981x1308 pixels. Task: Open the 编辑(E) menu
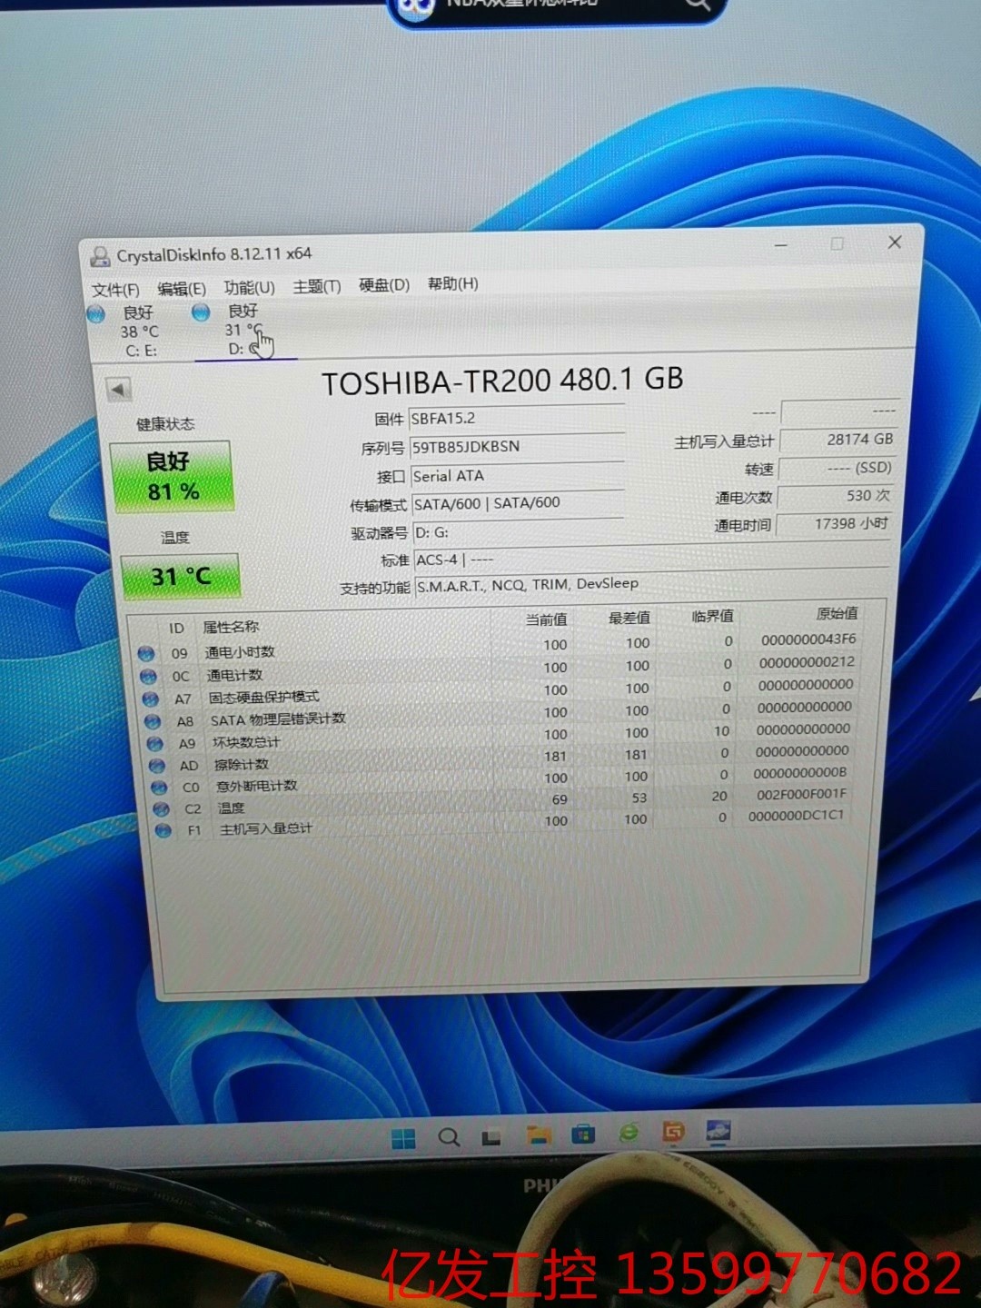pyautogui.click(x=182, y=288)
